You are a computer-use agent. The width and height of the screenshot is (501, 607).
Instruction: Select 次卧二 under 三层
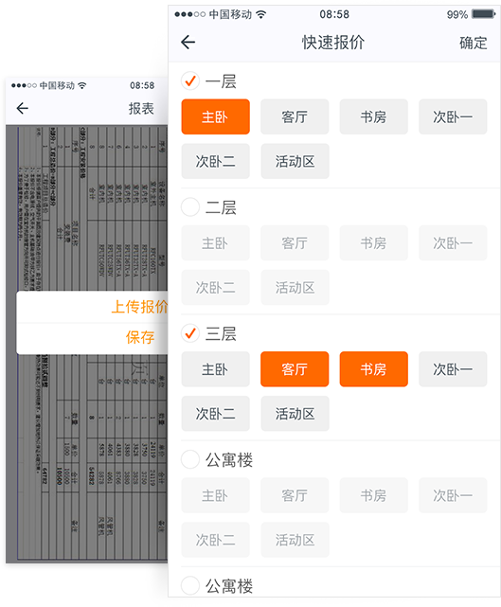(215, 414)
